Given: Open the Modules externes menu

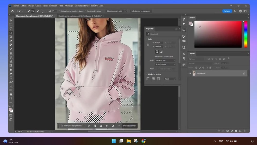Looking at the screenshot, I should pyautogui.click(x=82, y=6).
